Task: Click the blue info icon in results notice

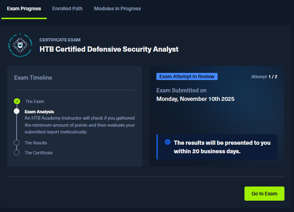Action: click(168, 142)
